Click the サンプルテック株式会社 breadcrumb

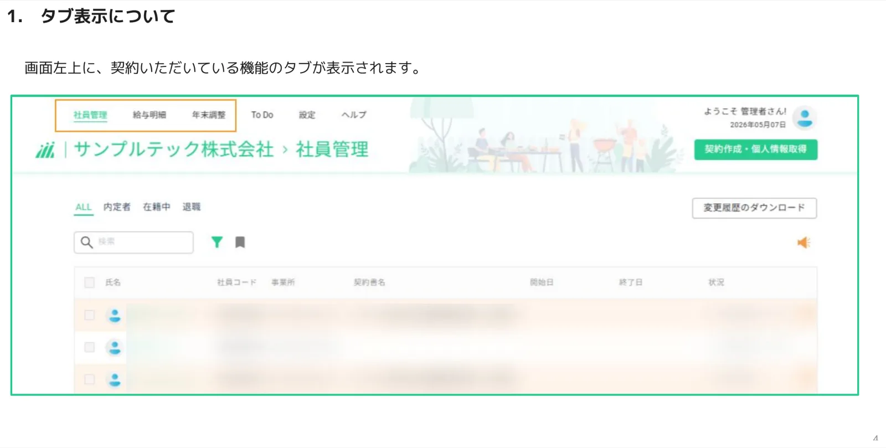(x=174, y=149)
